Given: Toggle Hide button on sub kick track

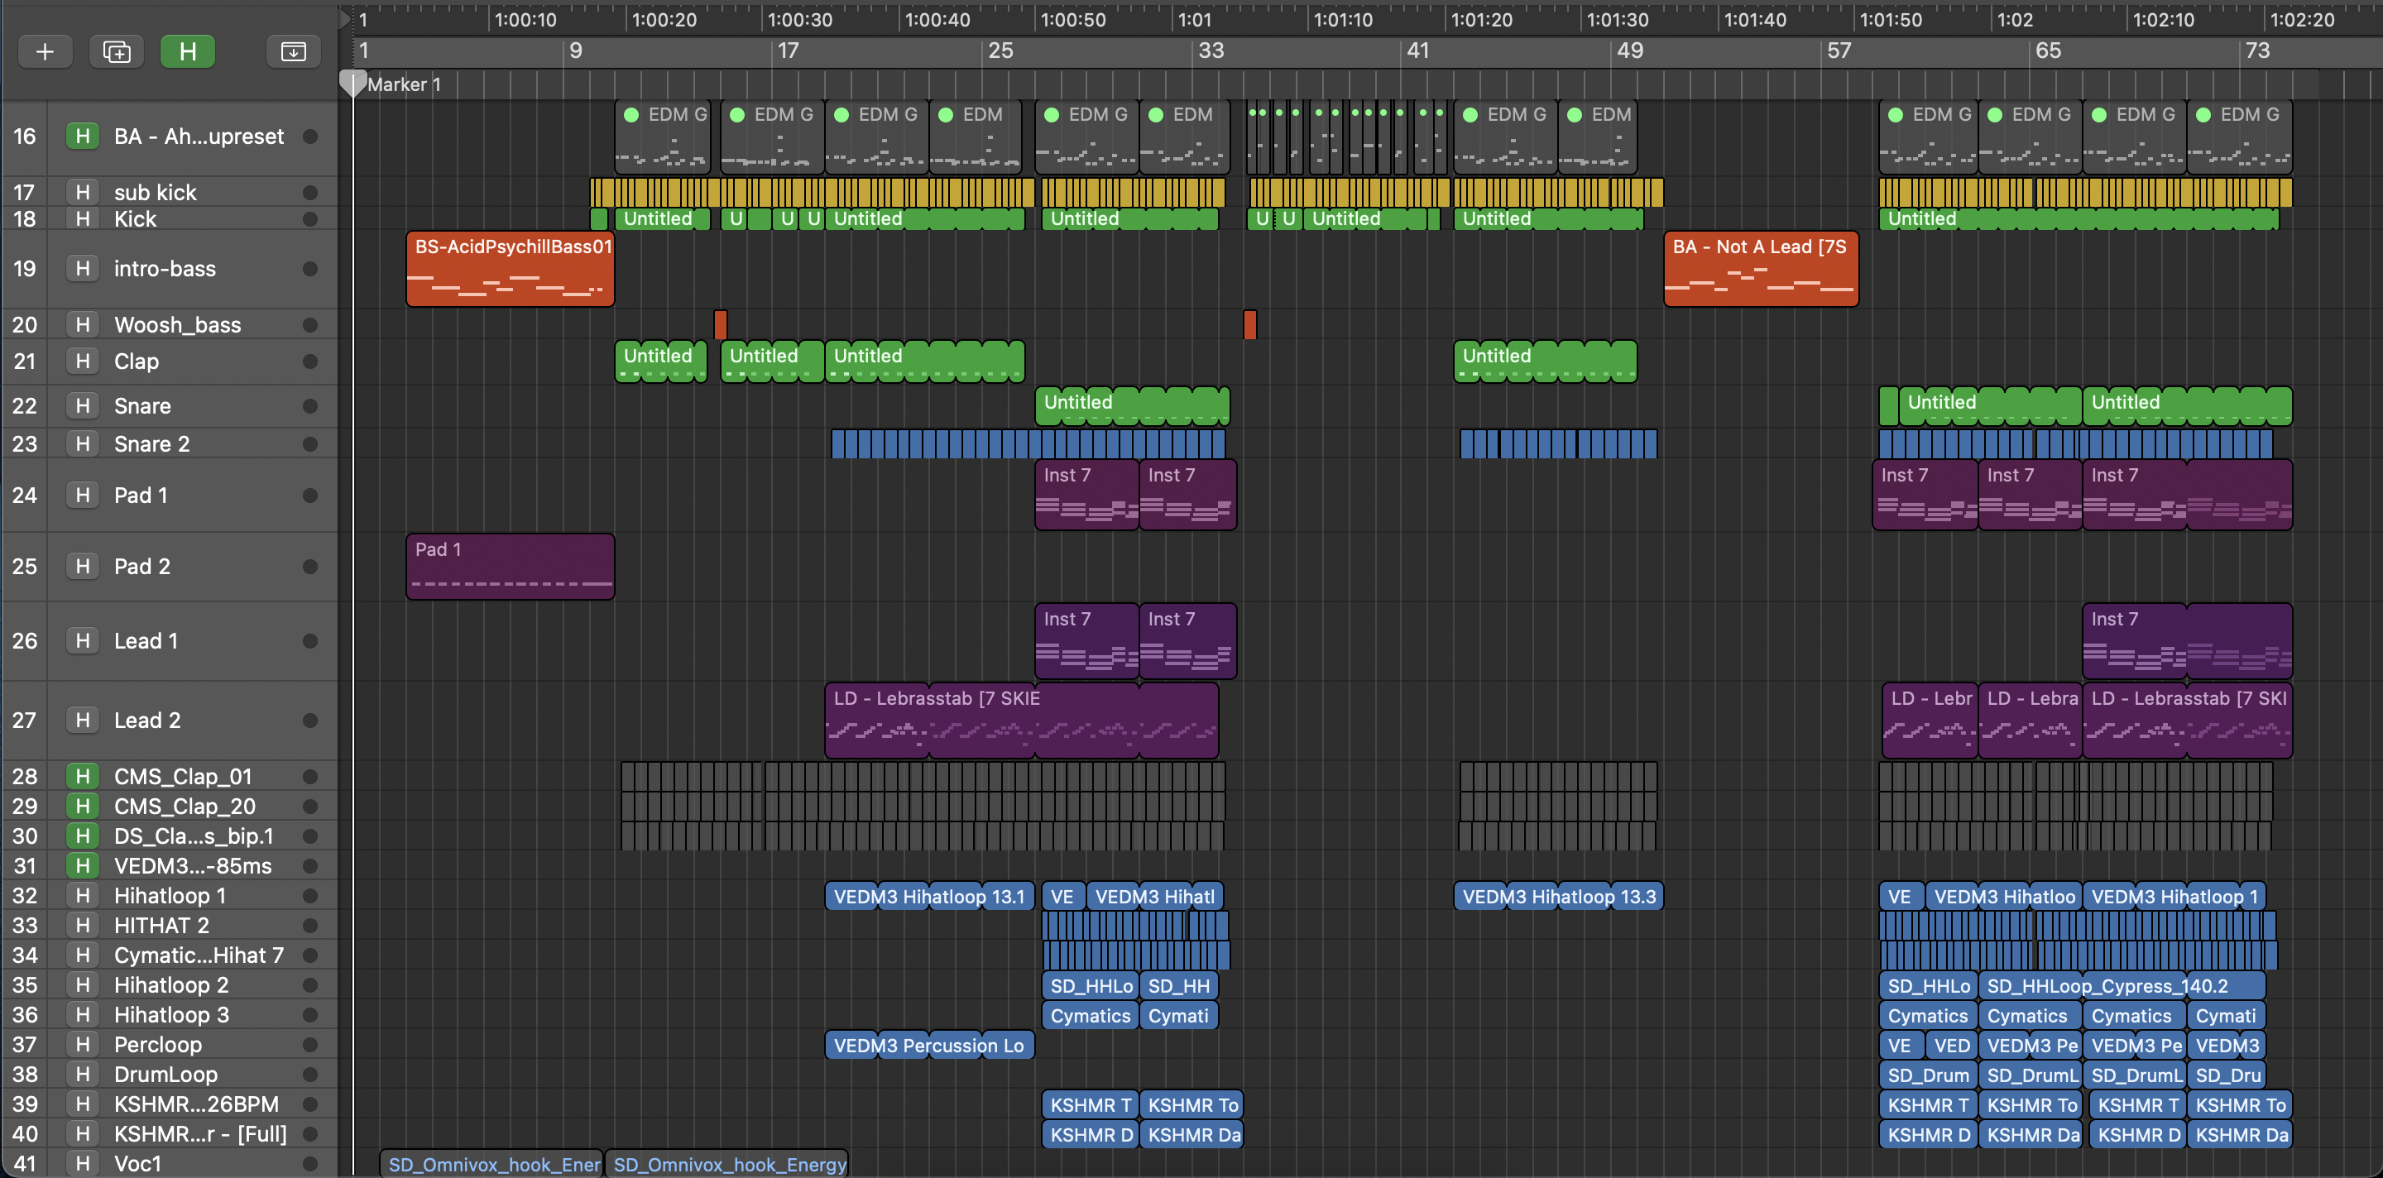Looking at the screenshot, I should (x=83, y=192).
